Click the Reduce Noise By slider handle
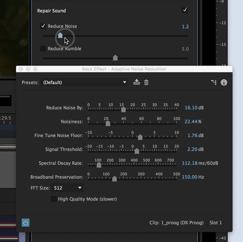Image resolution: width=243 pixels, height=242 pixels. (x=123, y=110)
